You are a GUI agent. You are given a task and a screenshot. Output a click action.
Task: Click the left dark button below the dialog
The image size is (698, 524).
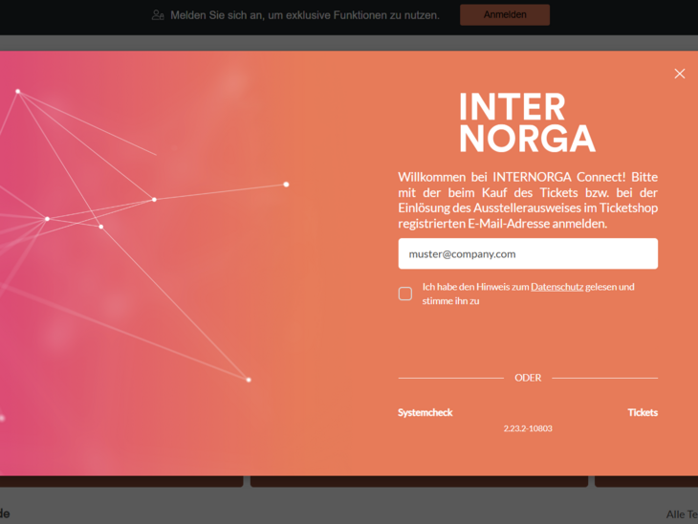[x=120, y=481]
